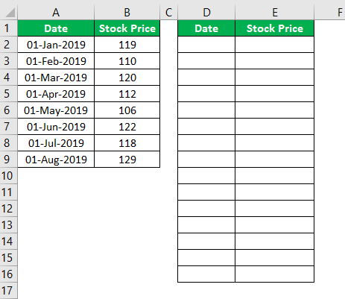
Task: Select column B header
Action: point(127,12)
